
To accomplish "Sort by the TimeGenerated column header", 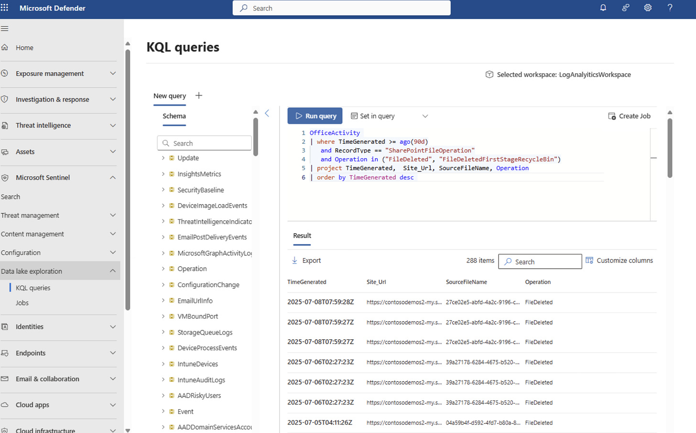I will tap(307, 282).
